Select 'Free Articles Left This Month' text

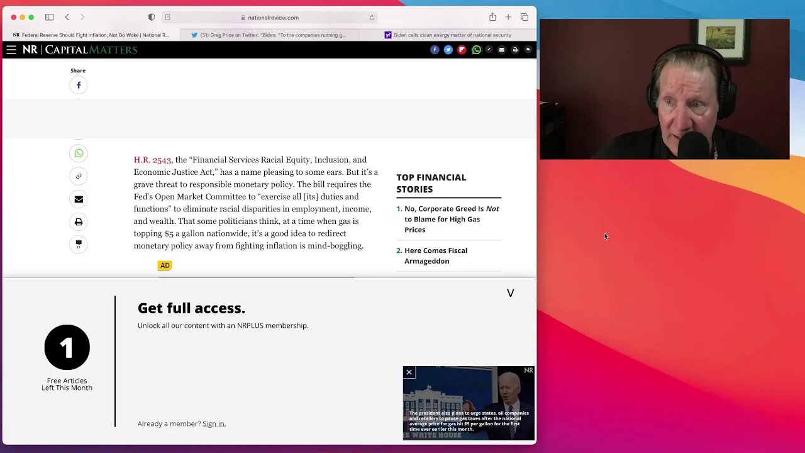point(67,384)
